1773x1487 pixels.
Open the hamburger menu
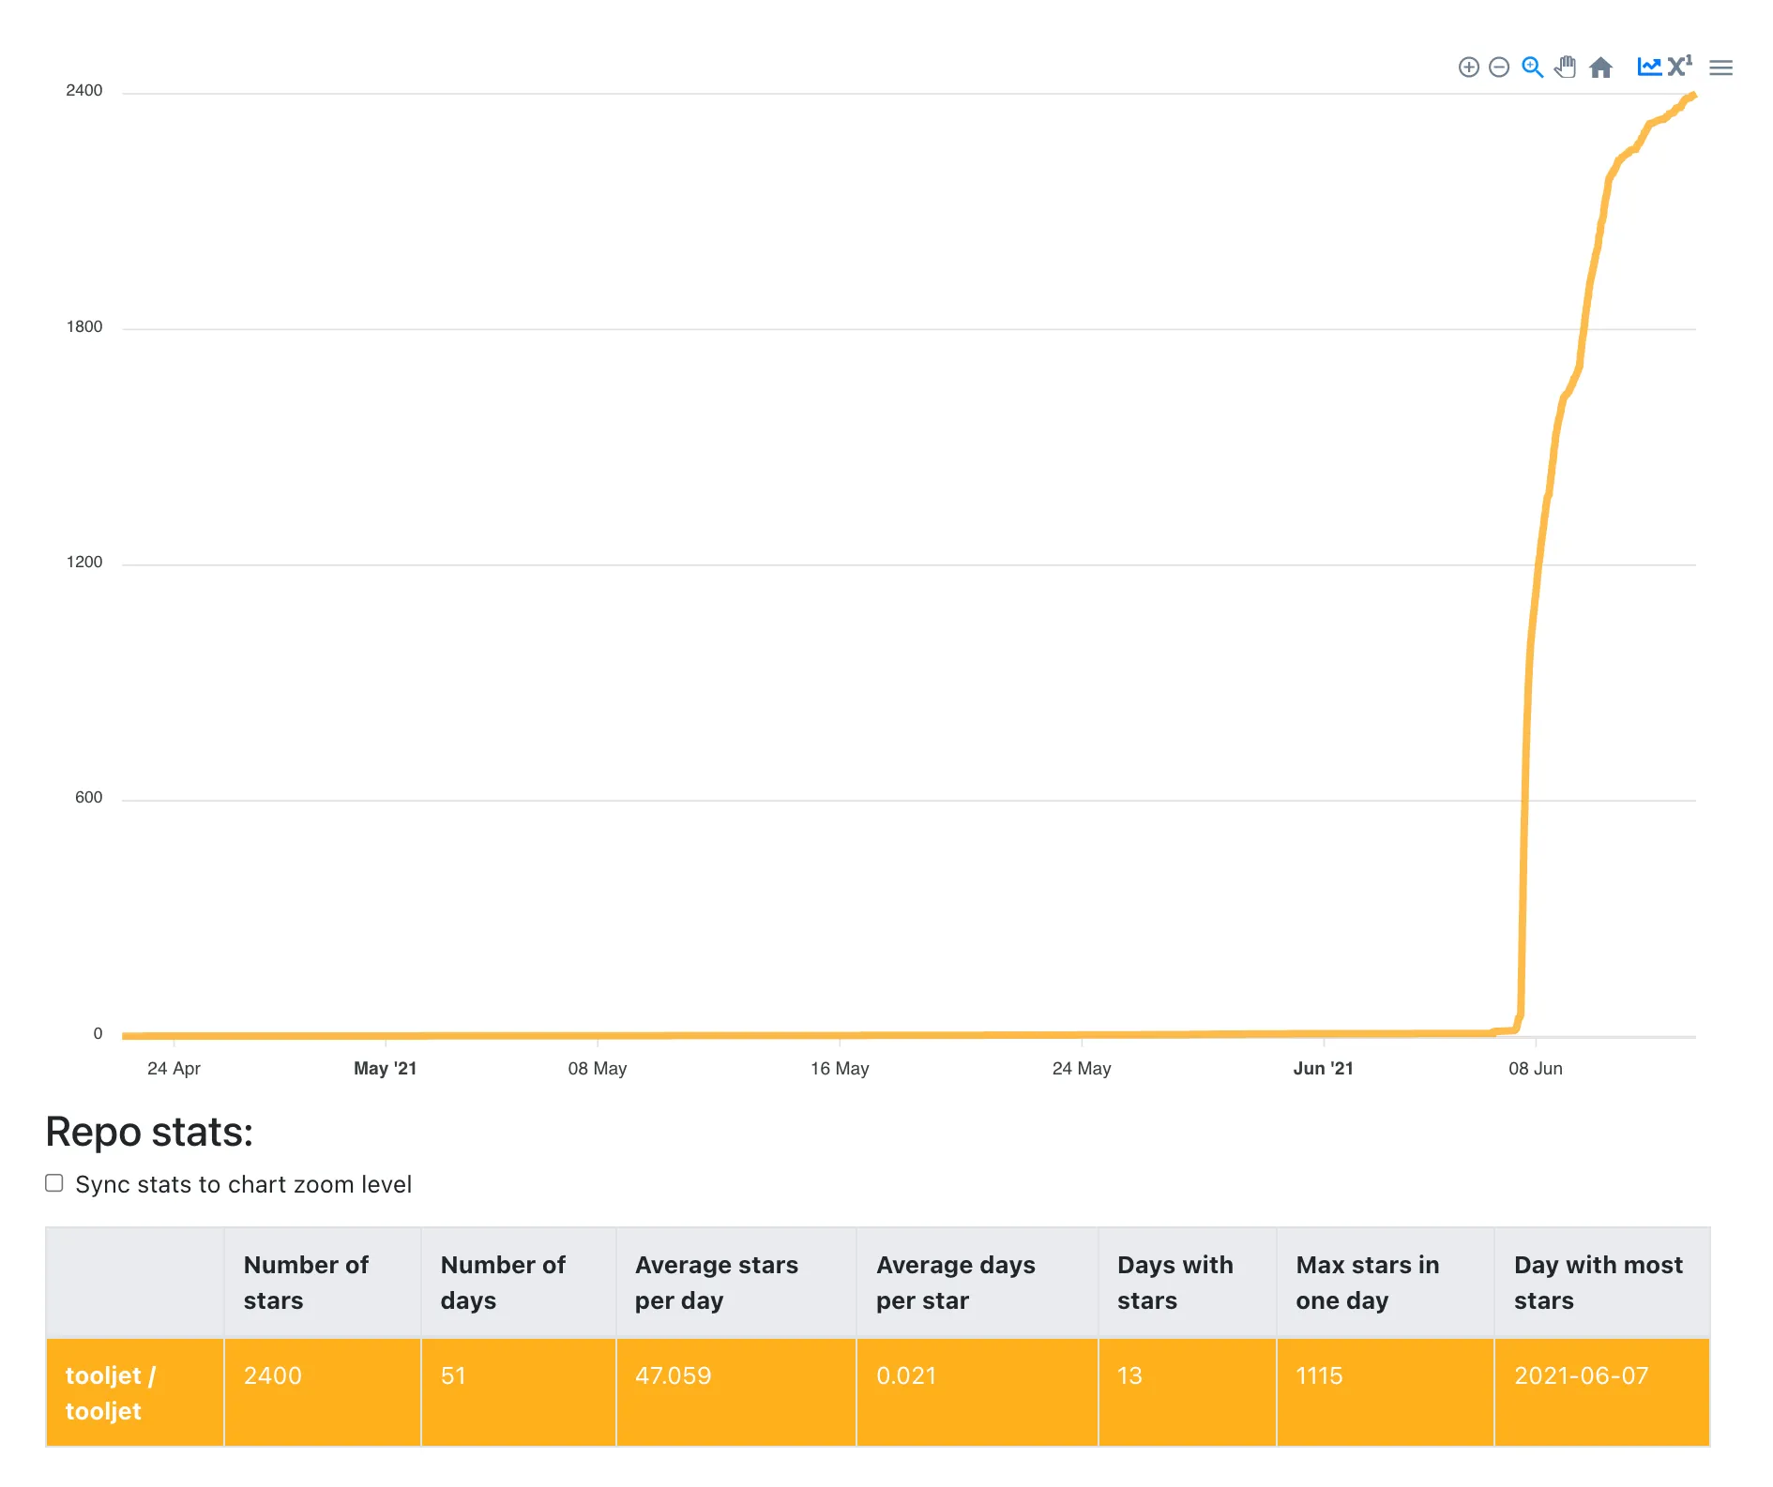point(1720,67)
